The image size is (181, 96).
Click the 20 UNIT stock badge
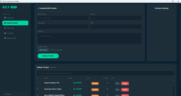pos(95,83)
